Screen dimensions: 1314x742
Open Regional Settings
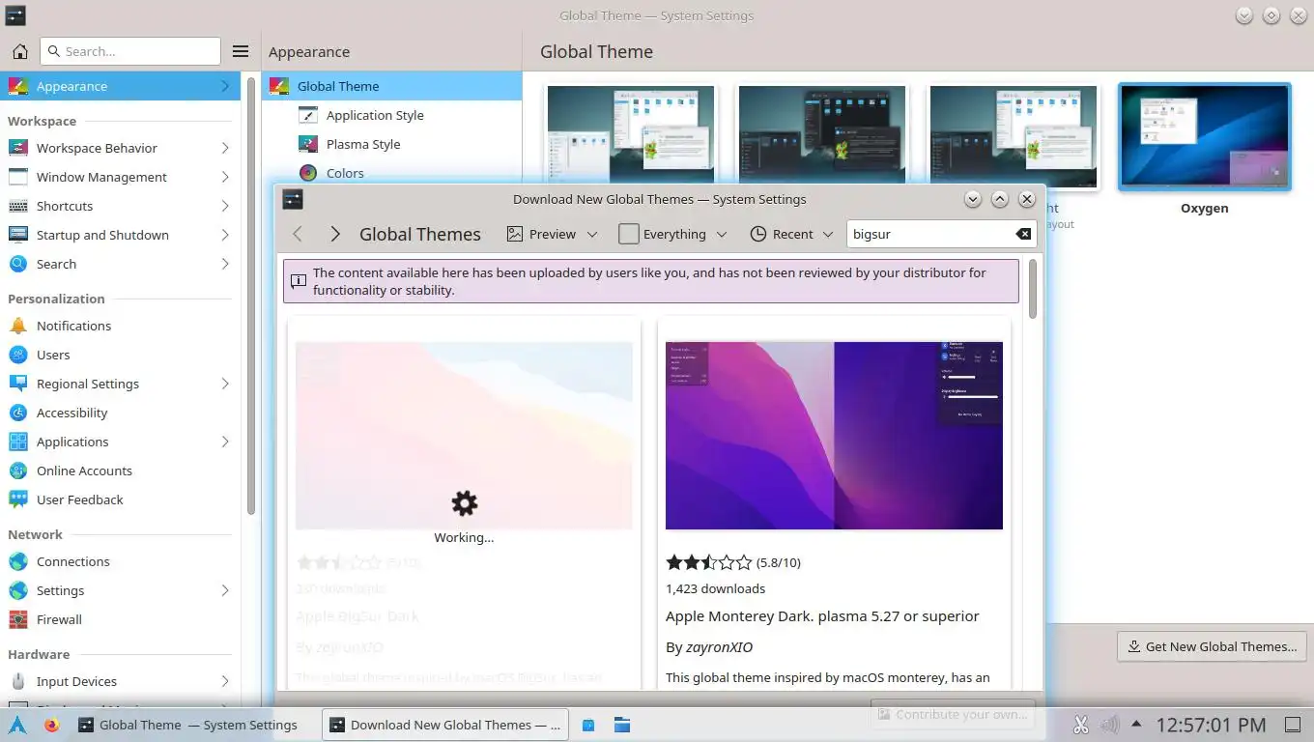tap(120, 384)
